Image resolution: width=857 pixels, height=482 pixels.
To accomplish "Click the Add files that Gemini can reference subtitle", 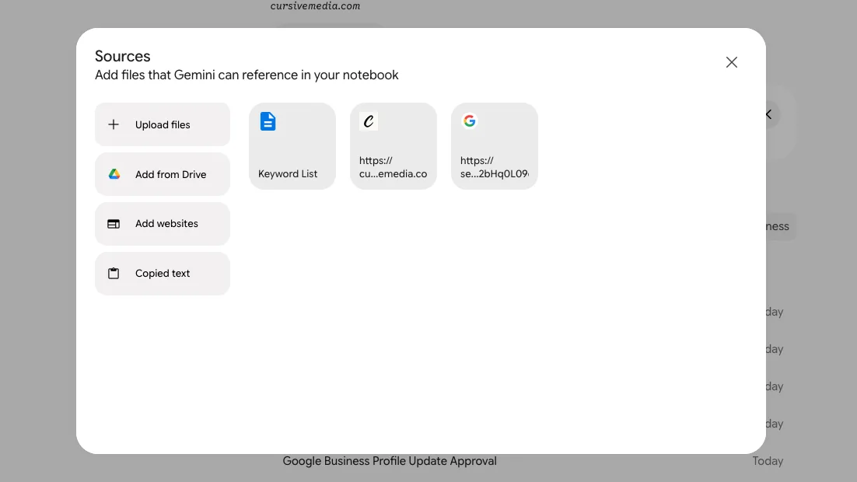I will click(x=247, y=75).
